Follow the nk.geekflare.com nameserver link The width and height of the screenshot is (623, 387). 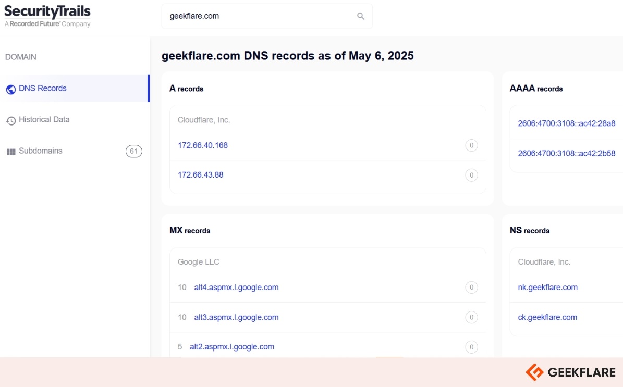(x=547, y=288)
